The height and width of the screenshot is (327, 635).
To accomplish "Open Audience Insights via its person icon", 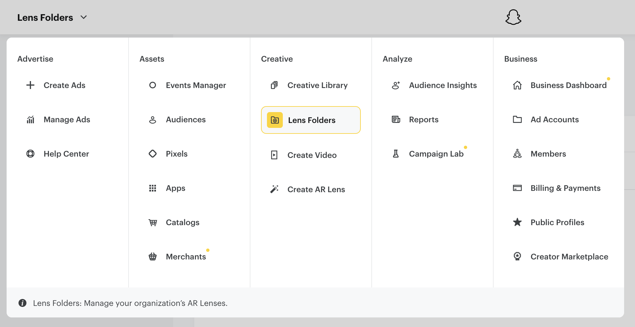I will click(395, 85).
